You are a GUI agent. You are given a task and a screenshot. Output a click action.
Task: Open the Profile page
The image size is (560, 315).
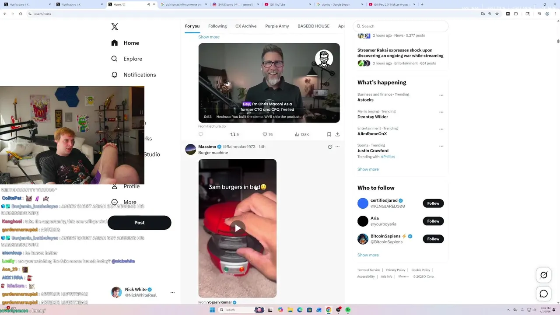click(x=126, y=186)
